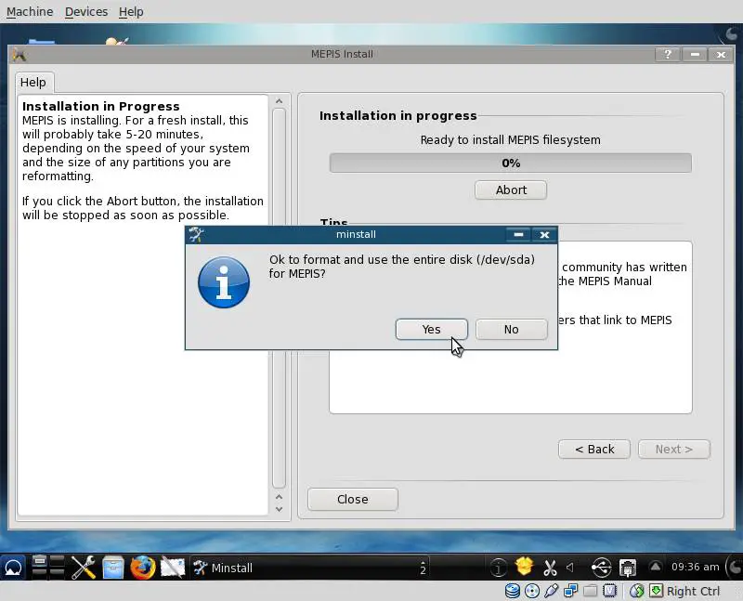This screenshot has height=601, width=743.
Task: Open the VirtualBox Help menu
Action: point(131,11)
